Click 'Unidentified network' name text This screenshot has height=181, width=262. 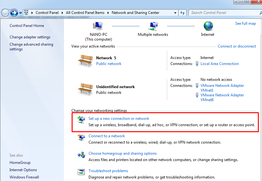tap(115, 87)
